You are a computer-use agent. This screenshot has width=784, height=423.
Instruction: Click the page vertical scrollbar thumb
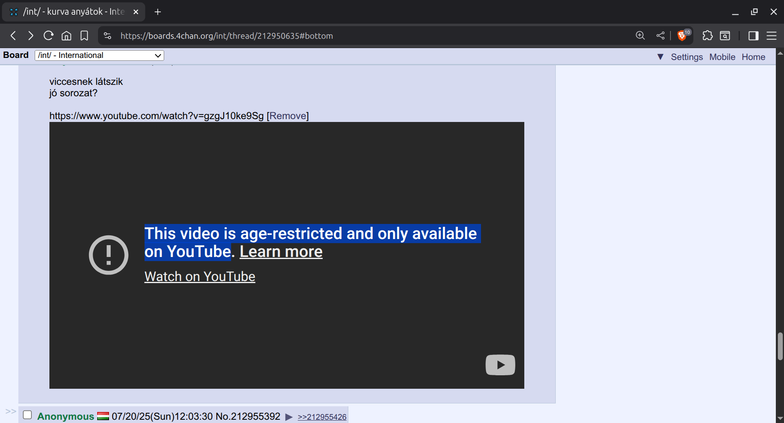[x=780, y=346]
